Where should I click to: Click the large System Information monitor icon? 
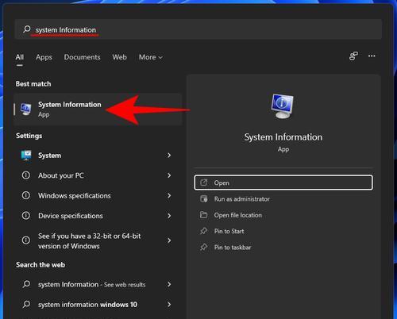pyautogui.click(x=282, y=106)
